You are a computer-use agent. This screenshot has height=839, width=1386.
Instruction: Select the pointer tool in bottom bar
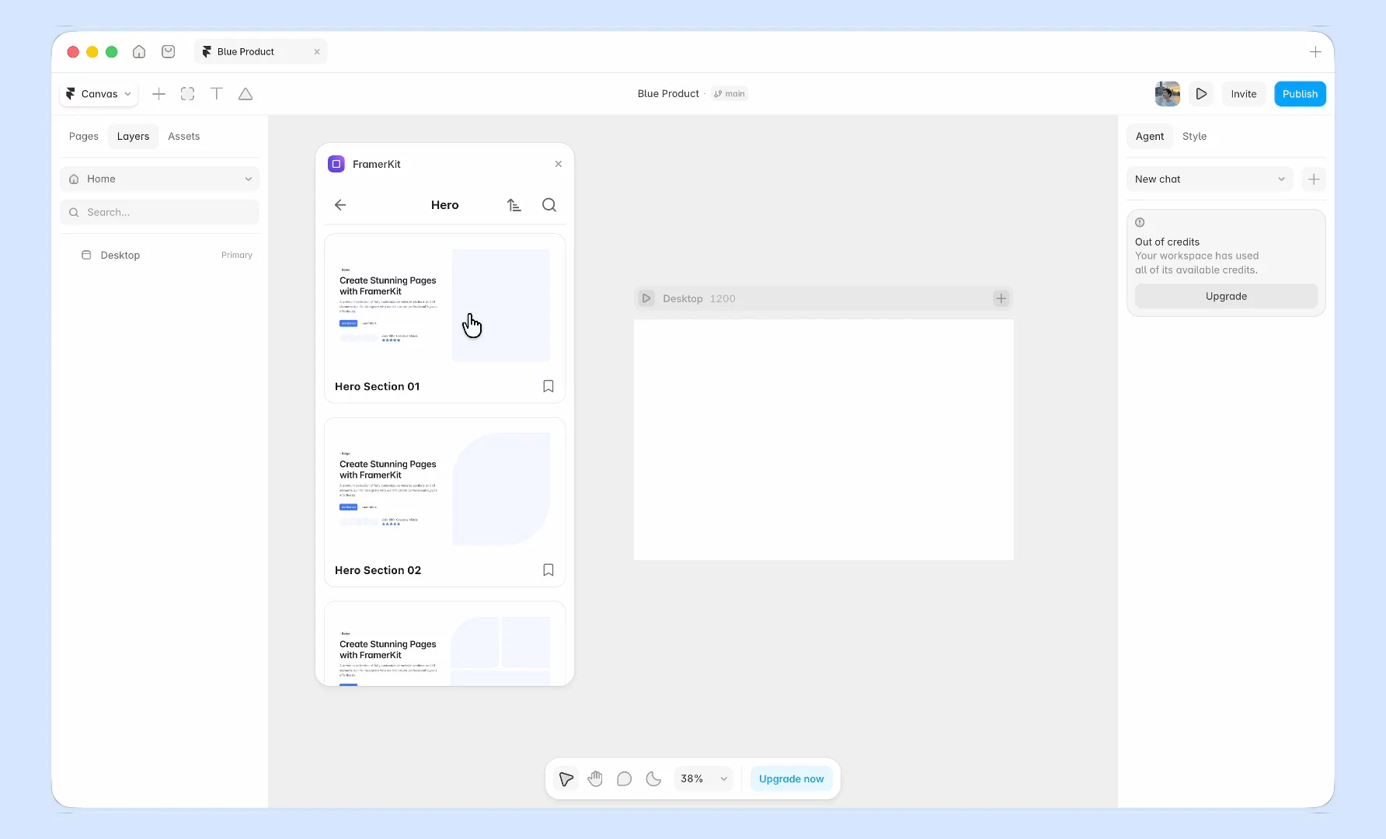(x=566, y=779)
